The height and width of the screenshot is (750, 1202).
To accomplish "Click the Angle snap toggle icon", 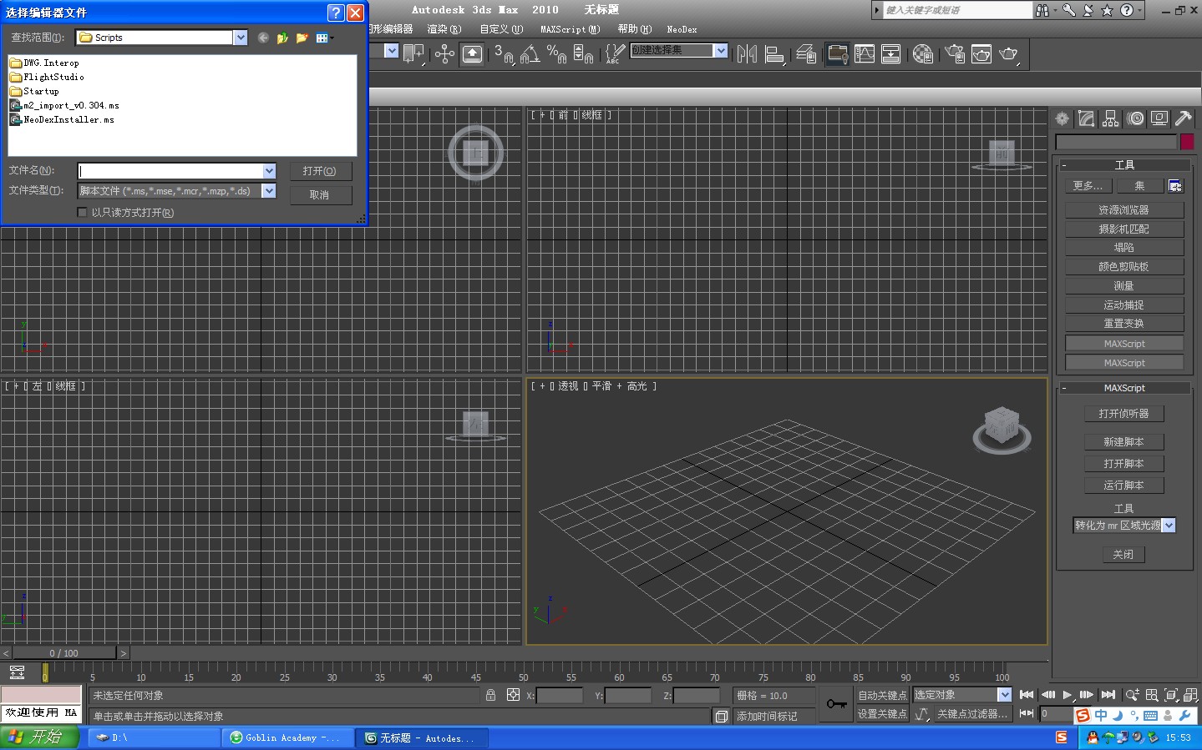I will click(x=530, y=54).
